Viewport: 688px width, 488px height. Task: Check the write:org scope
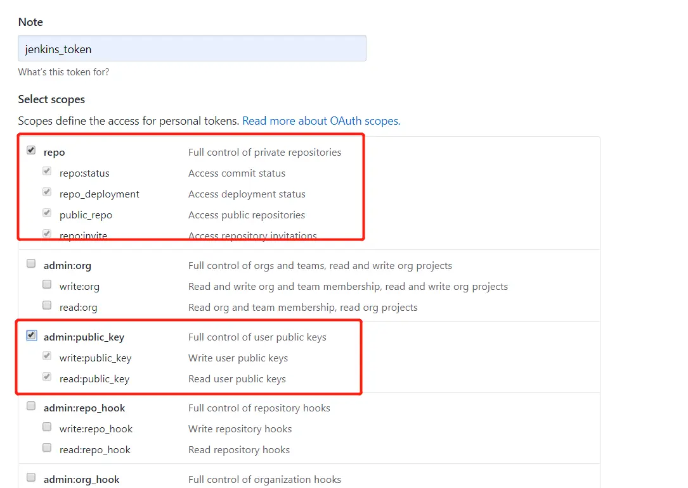pyautogui.click(x=47, y=285)
